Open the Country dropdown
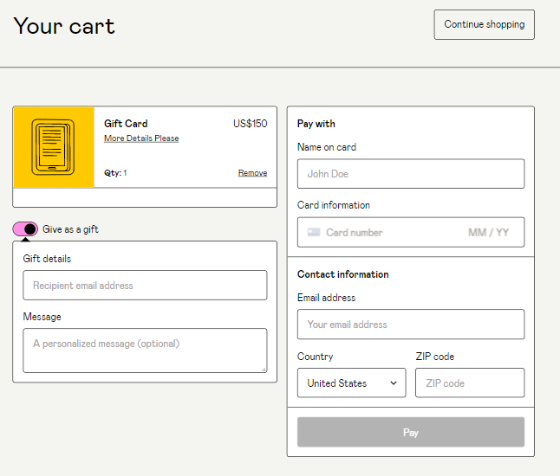The width and height of the screenshot is (560, 476). pos(351,383)
